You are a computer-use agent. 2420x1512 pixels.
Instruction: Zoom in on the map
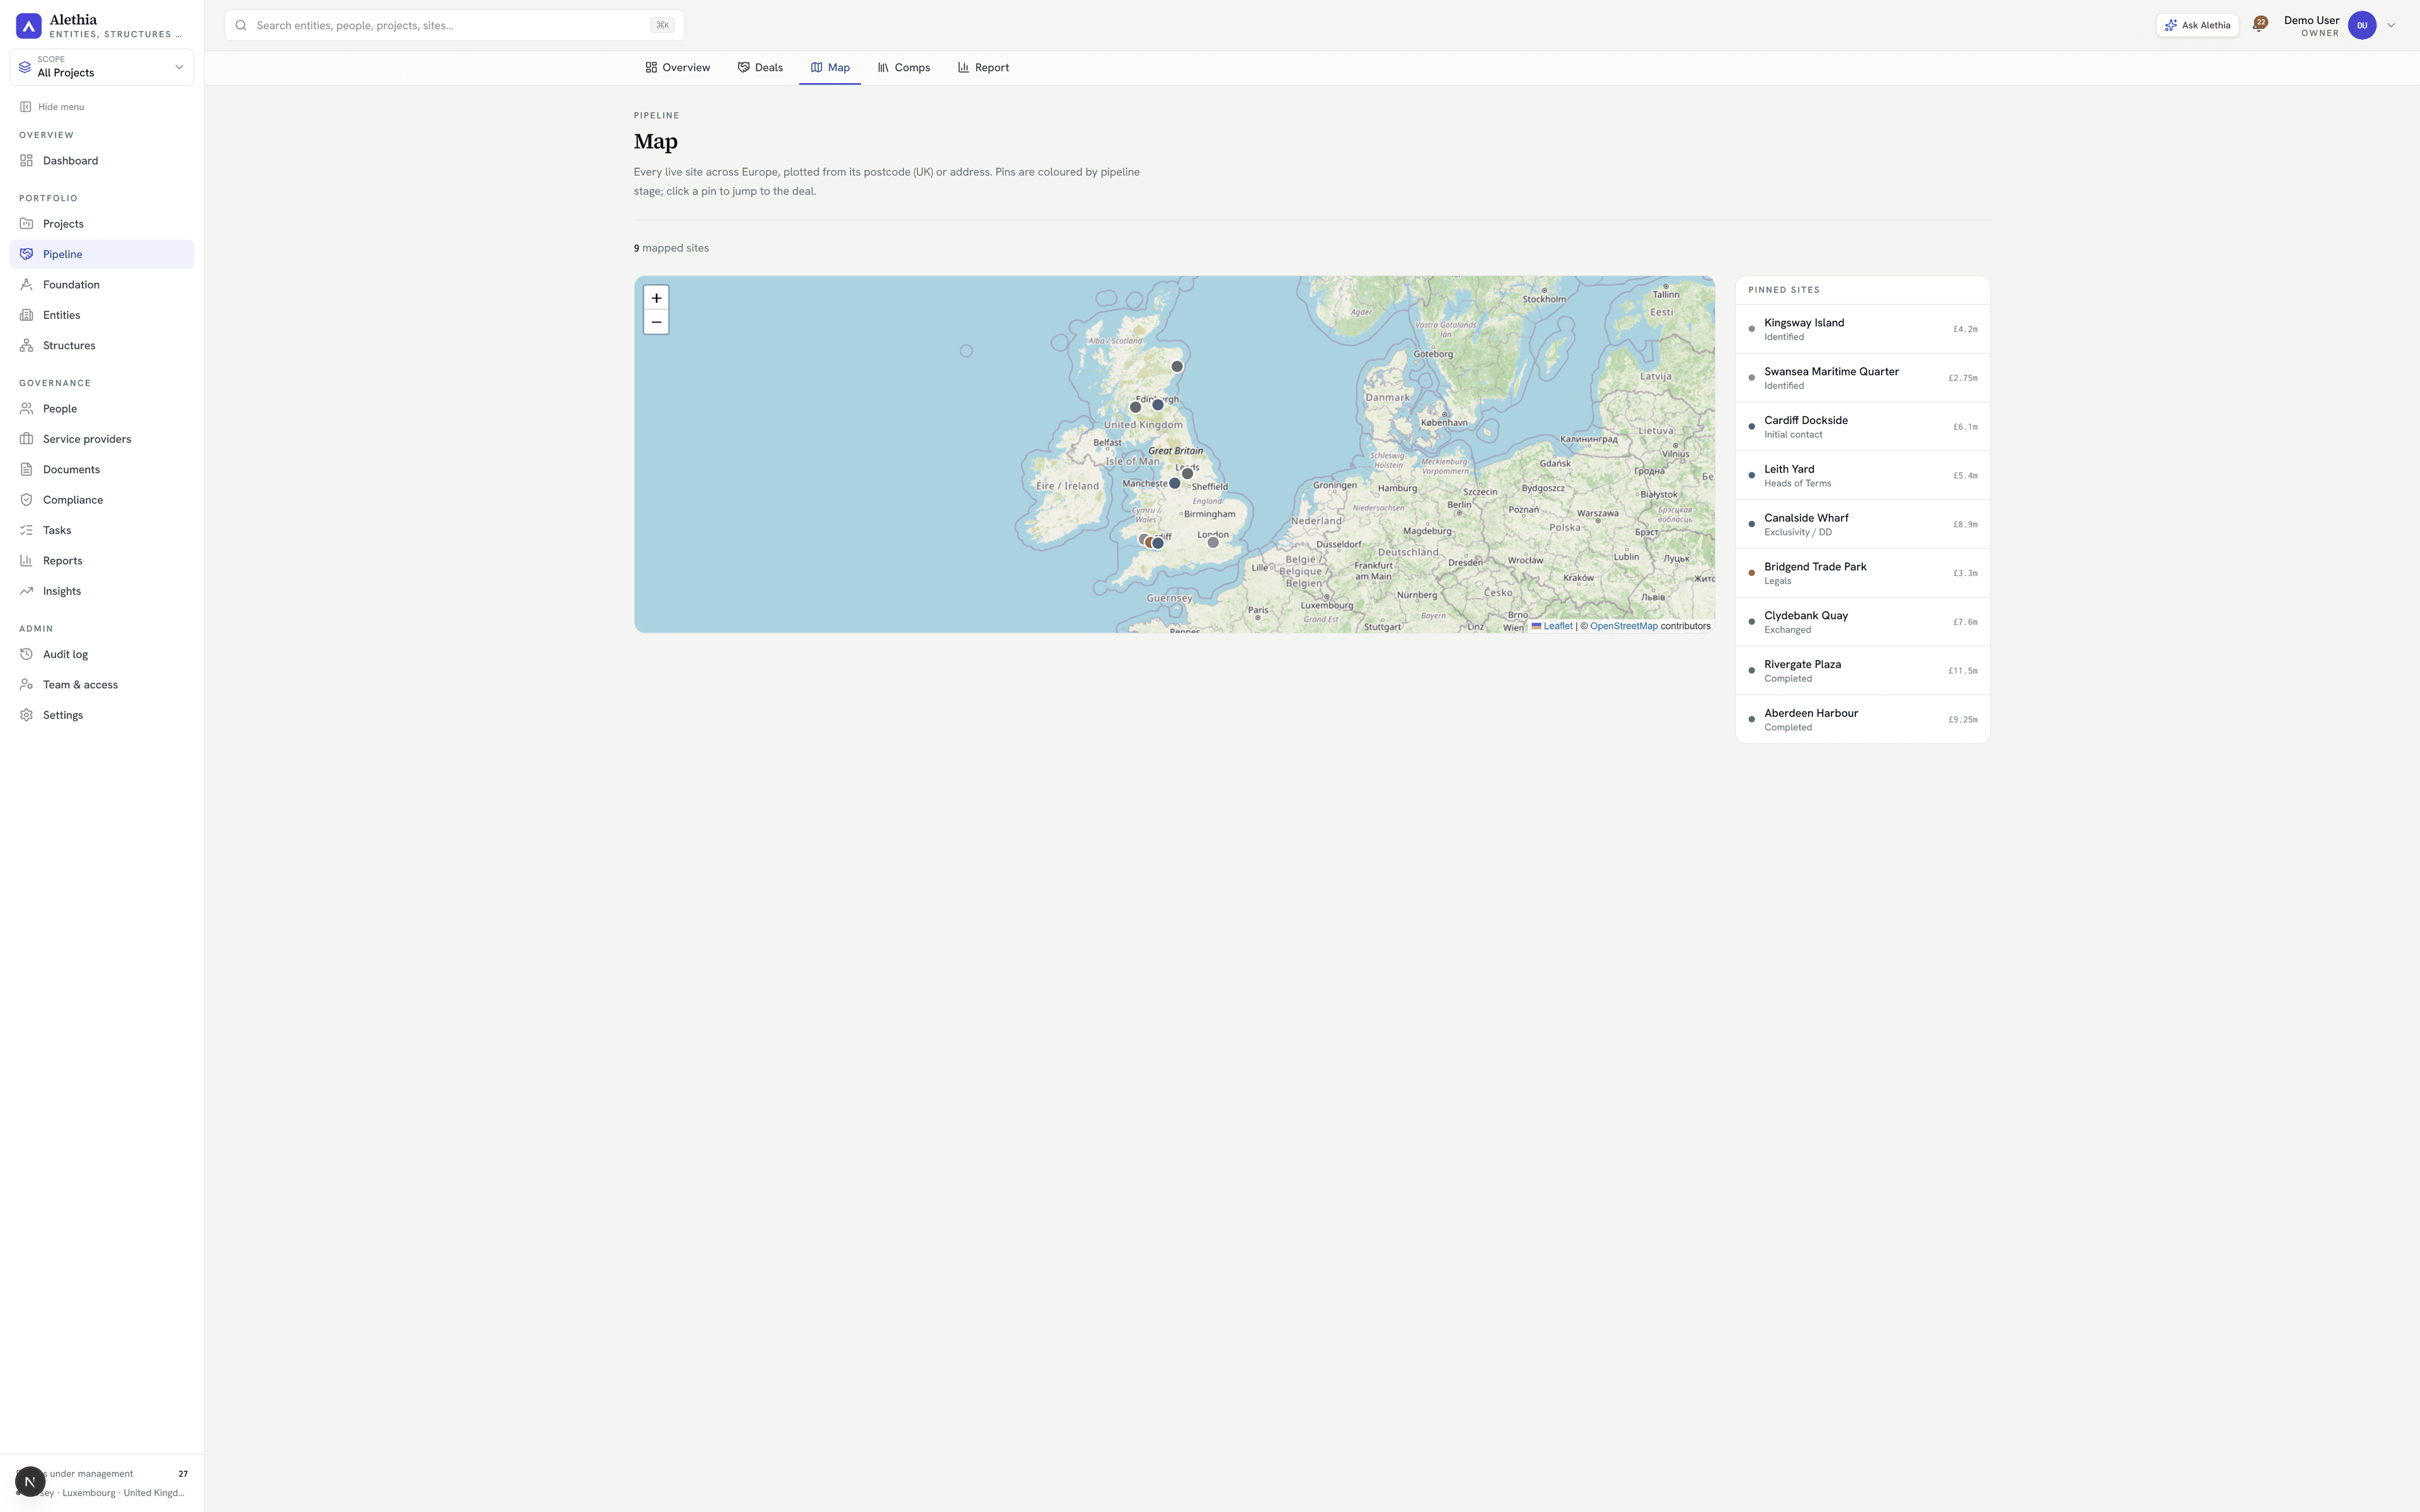[x=656, y=298]
